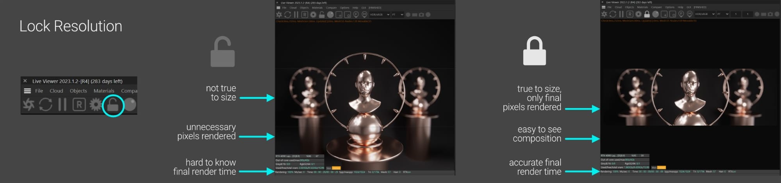Click material picker M pin in middle viewer
The image size is (781, 183).
(364, 14)
